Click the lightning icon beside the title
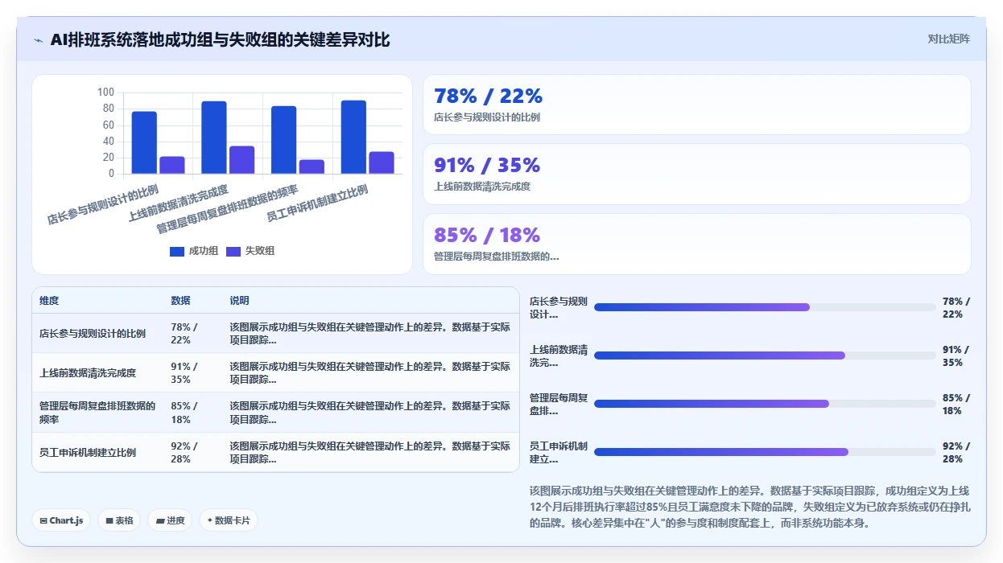This screenshot has height=563, width=1003. click(39, 40)
